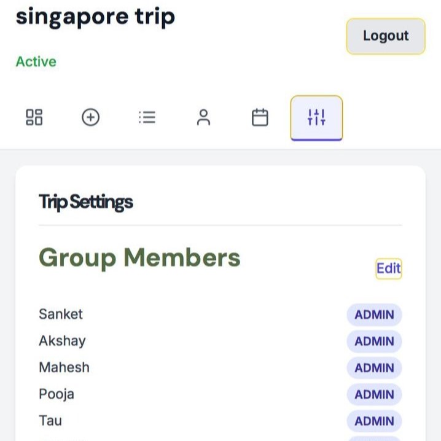
Task: Select the person icon tab
Action: [x=203, y=117]
